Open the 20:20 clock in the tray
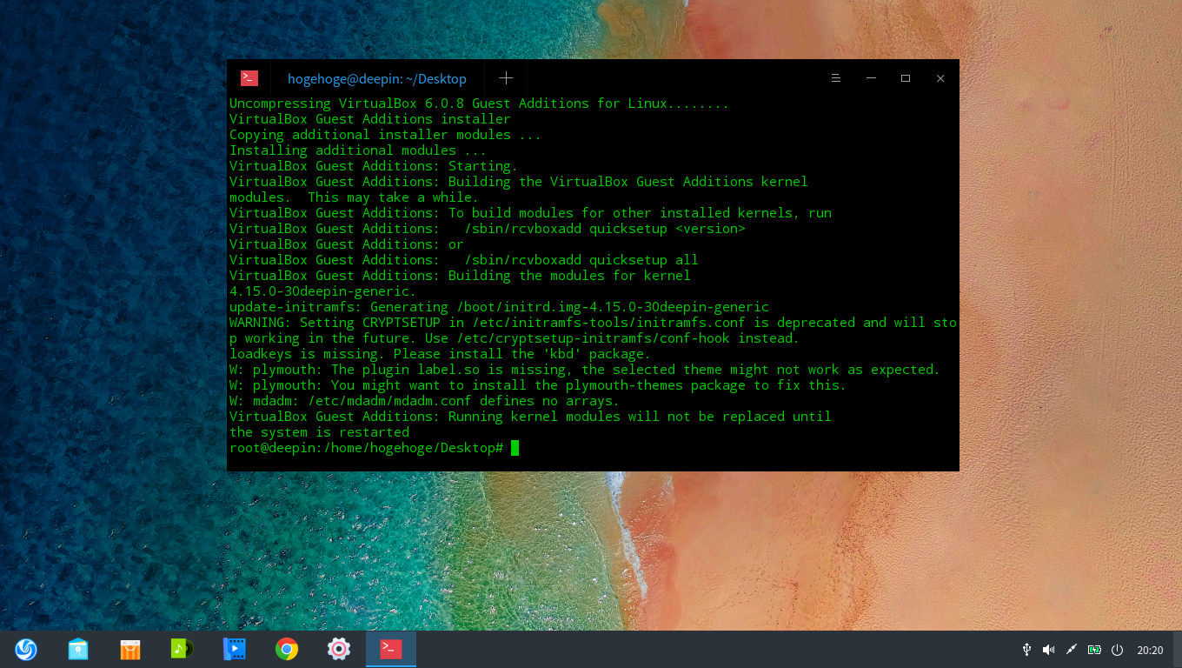Image resolution: width=1182 pixels, height=668 pixels. coord(1150,650)
